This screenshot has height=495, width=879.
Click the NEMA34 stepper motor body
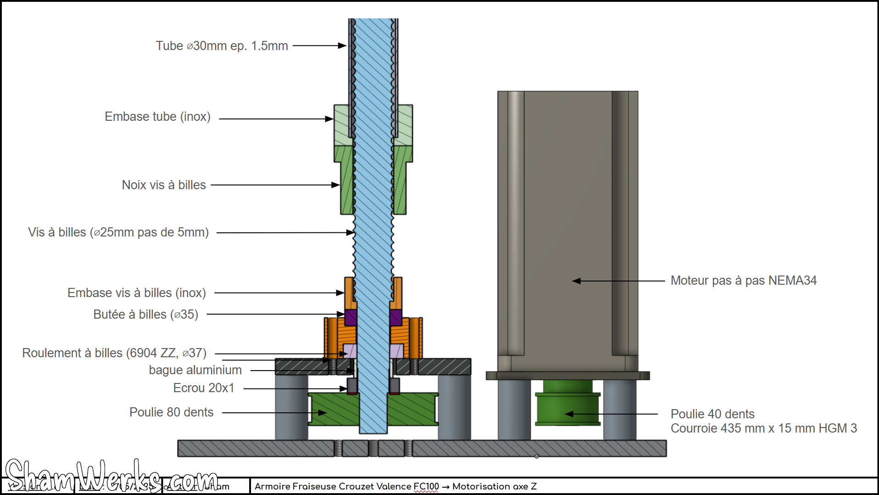pyautogui.click(x=567, y=220)
